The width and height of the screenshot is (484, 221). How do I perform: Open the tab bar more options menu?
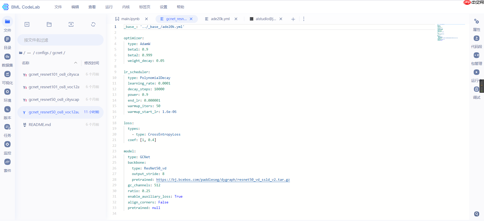tap(304, 19)
